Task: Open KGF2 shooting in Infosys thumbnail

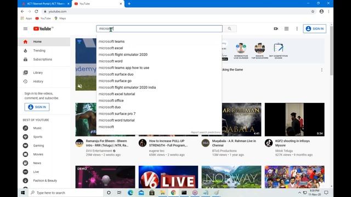Action: point(295,119)
